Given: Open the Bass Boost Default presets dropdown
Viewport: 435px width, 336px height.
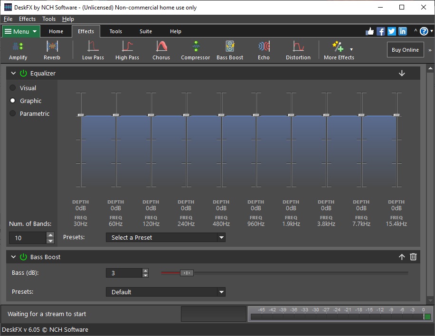Looking at the screenshot, I should tap(165, 292).
